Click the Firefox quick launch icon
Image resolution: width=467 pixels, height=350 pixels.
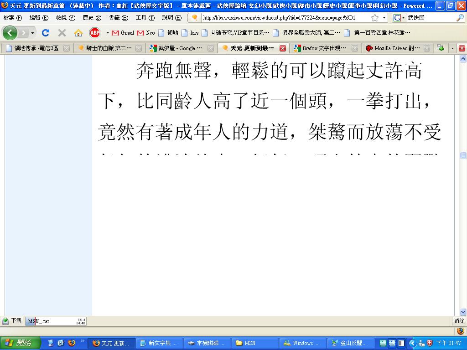click(72, 343)
